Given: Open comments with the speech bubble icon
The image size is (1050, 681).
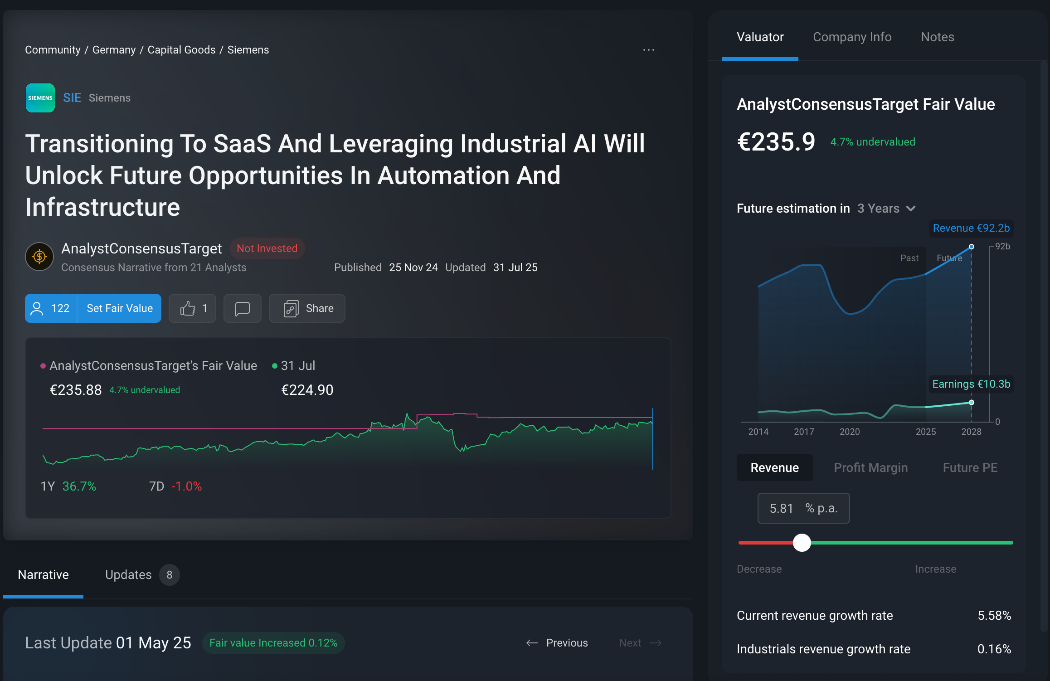Looking at the screenshot, I should click(243, 308).
